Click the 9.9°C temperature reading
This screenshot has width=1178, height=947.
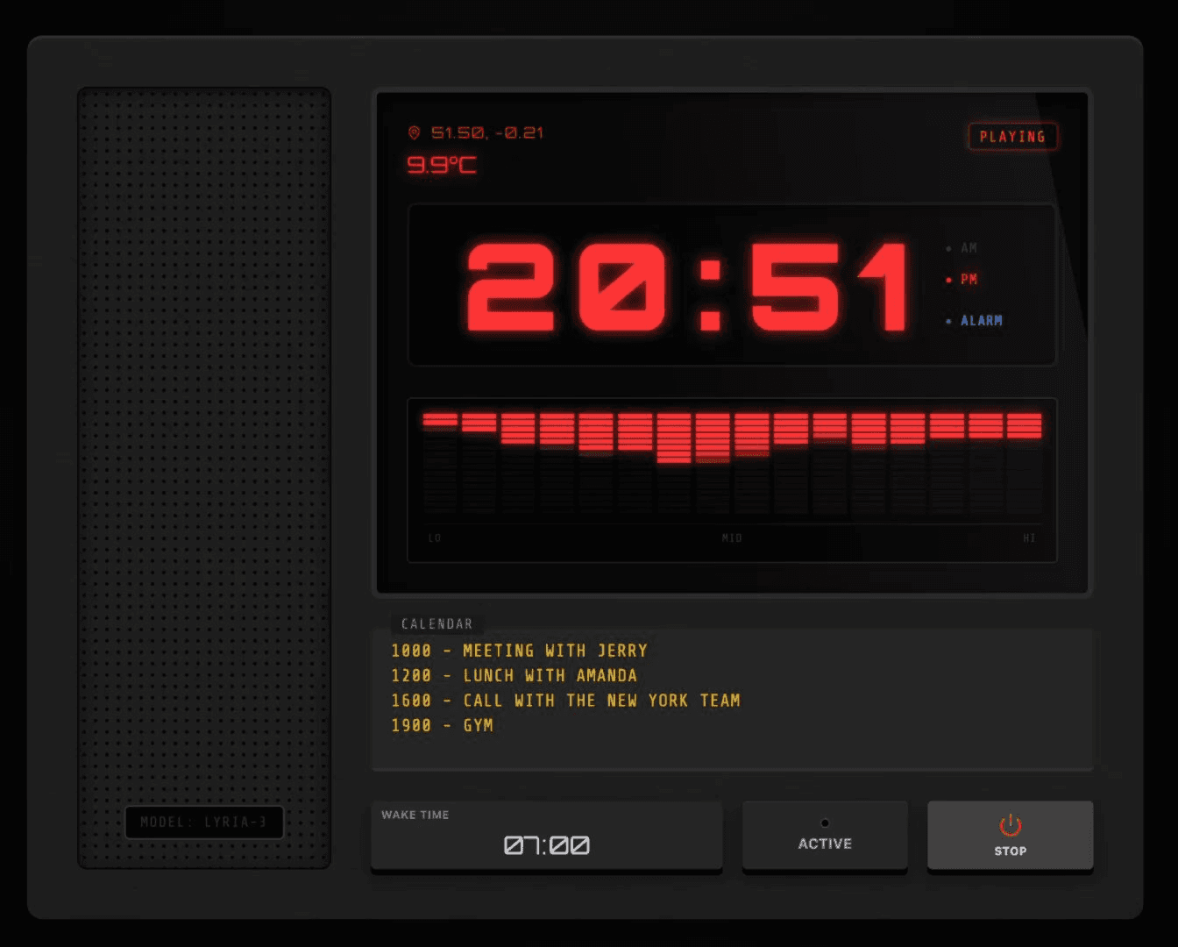442,165
